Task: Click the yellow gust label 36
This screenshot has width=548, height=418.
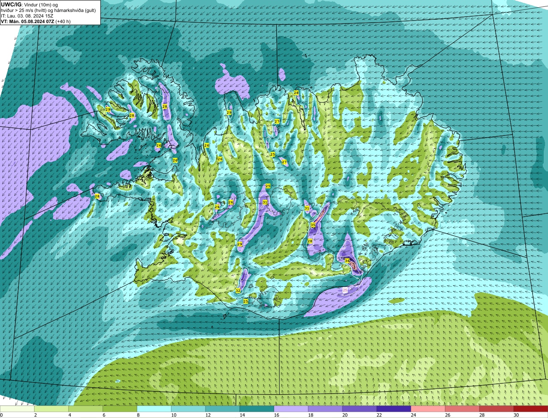Action: 347,261
